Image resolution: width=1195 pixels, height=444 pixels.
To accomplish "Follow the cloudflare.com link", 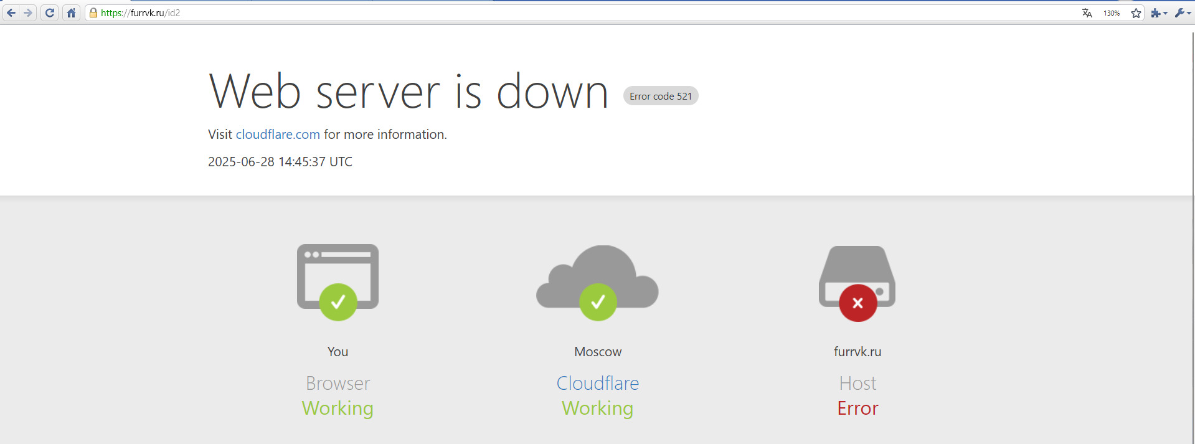I will pyautogui.click(x=278, y=135).
